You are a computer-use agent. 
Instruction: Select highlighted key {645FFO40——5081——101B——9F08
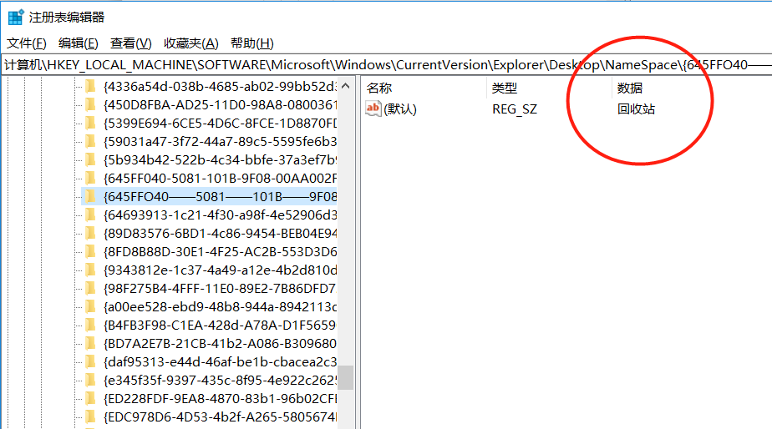[220, 197]
